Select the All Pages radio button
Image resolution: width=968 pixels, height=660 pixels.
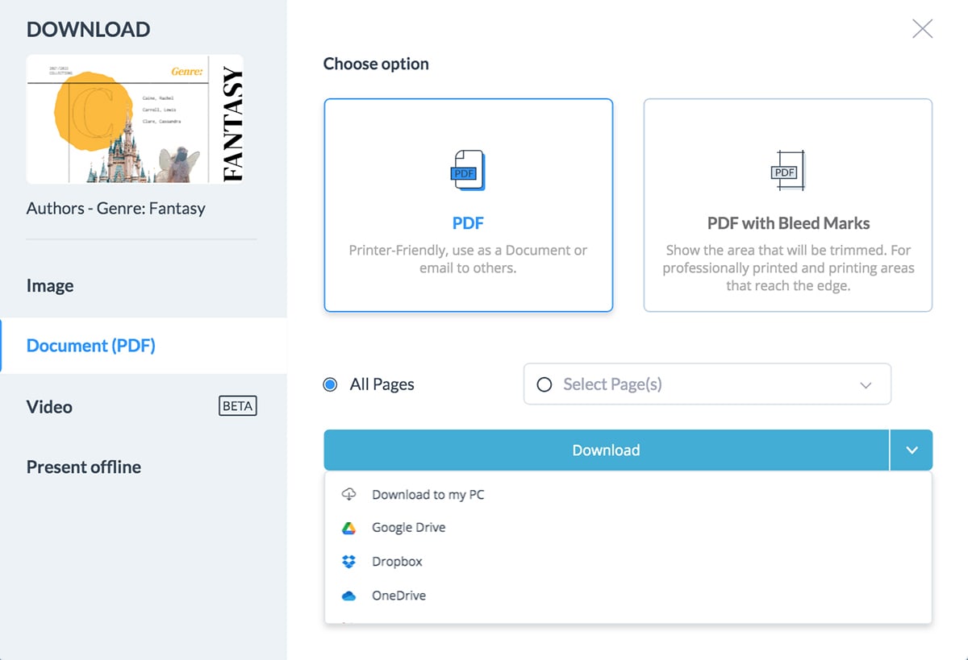coord(330,384)
